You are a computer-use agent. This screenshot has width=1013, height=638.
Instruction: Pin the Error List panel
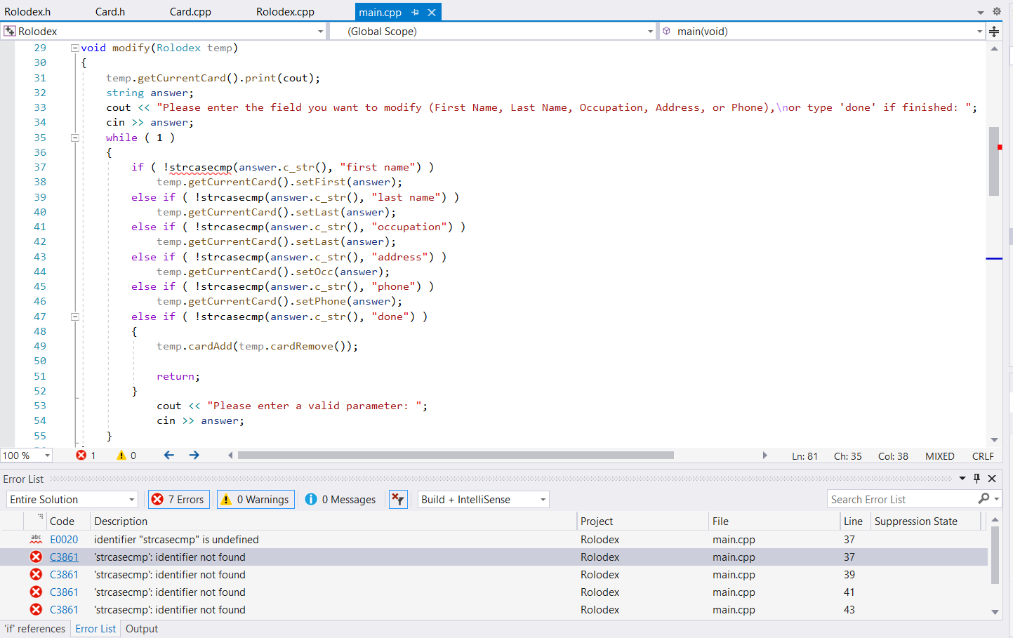click(976, 479)
